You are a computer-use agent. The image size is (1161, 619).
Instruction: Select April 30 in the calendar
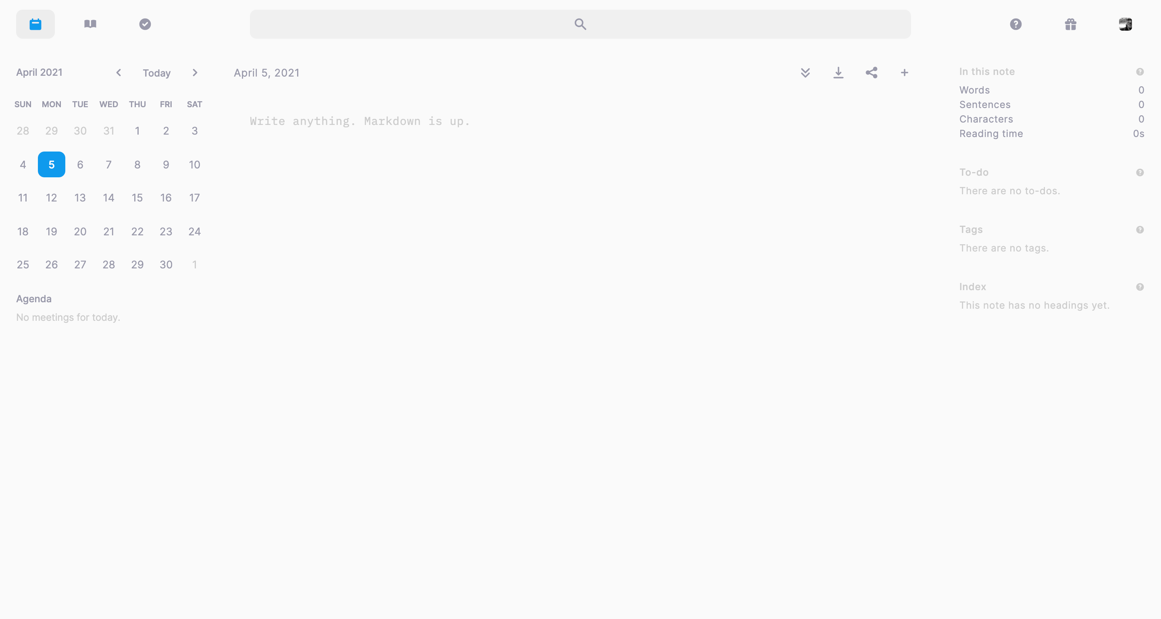click(x=166, y=264)
